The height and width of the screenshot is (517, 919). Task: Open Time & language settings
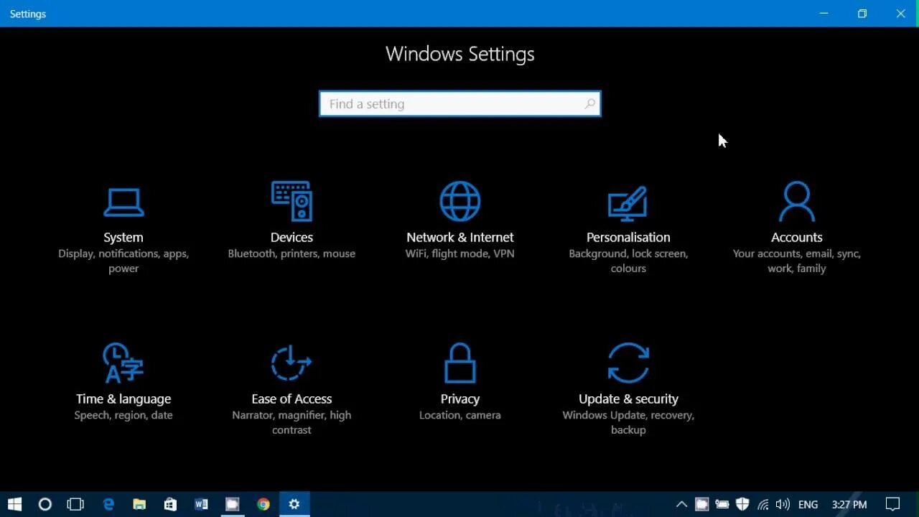point(123,382)
